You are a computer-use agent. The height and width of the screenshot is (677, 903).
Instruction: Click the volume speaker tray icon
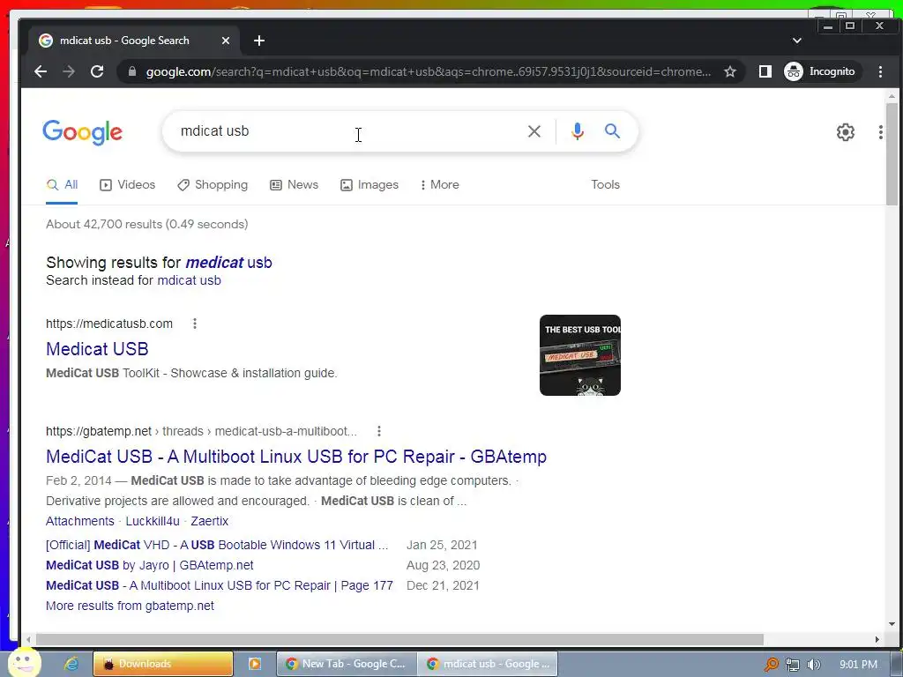[814, 665]
